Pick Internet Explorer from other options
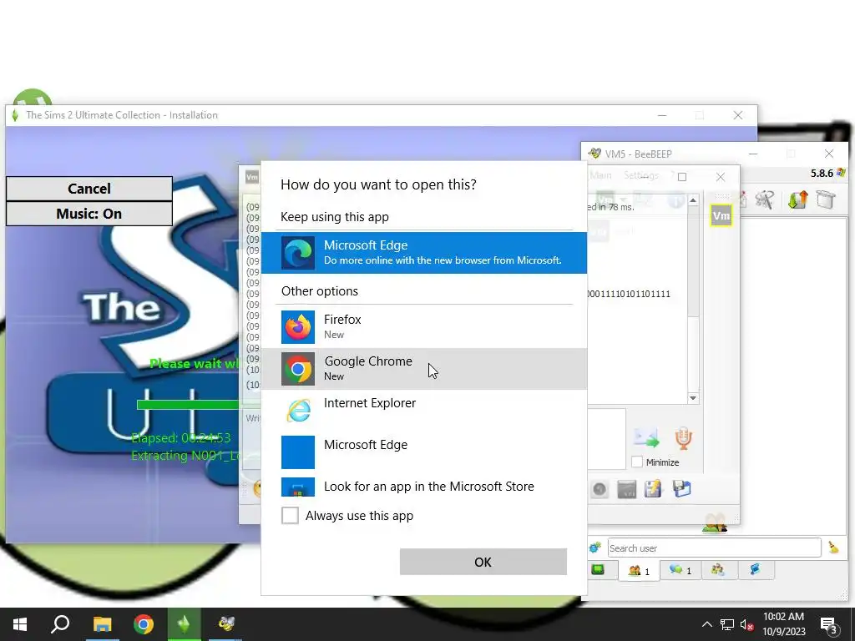 point(423,410)
